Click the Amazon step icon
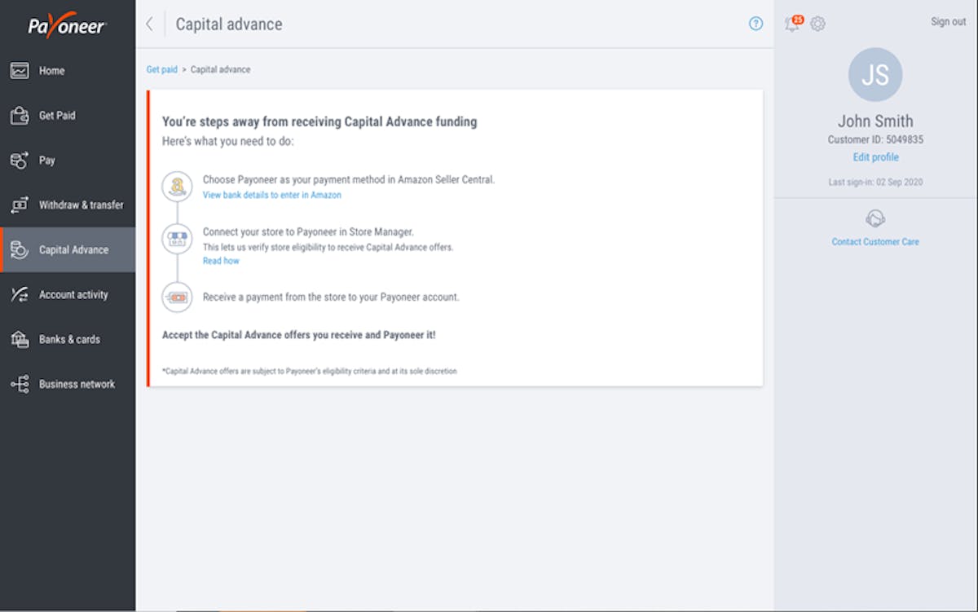 click(177, 187)
